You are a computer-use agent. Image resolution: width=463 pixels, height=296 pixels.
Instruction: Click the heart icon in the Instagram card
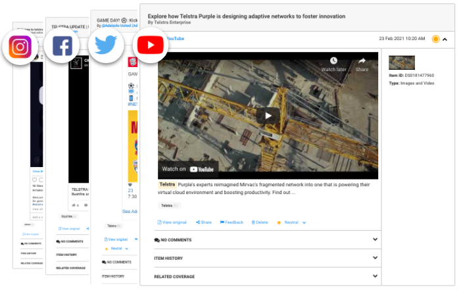pos(34,180)
